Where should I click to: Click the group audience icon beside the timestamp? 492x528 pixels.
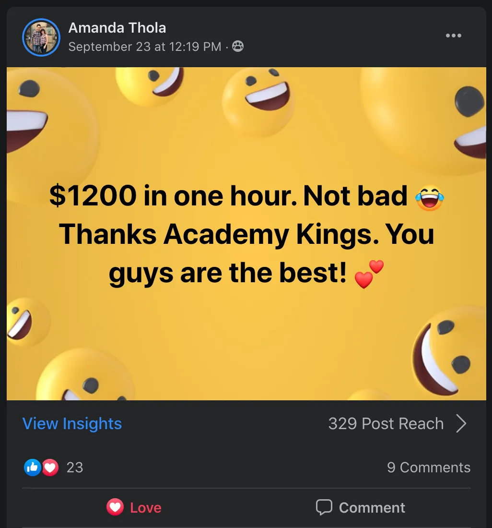(238, 46)
